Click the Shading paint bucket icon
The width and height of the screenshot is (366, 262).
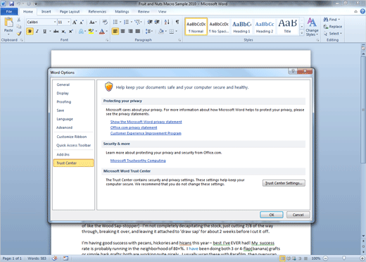click(x=160, y=31)
